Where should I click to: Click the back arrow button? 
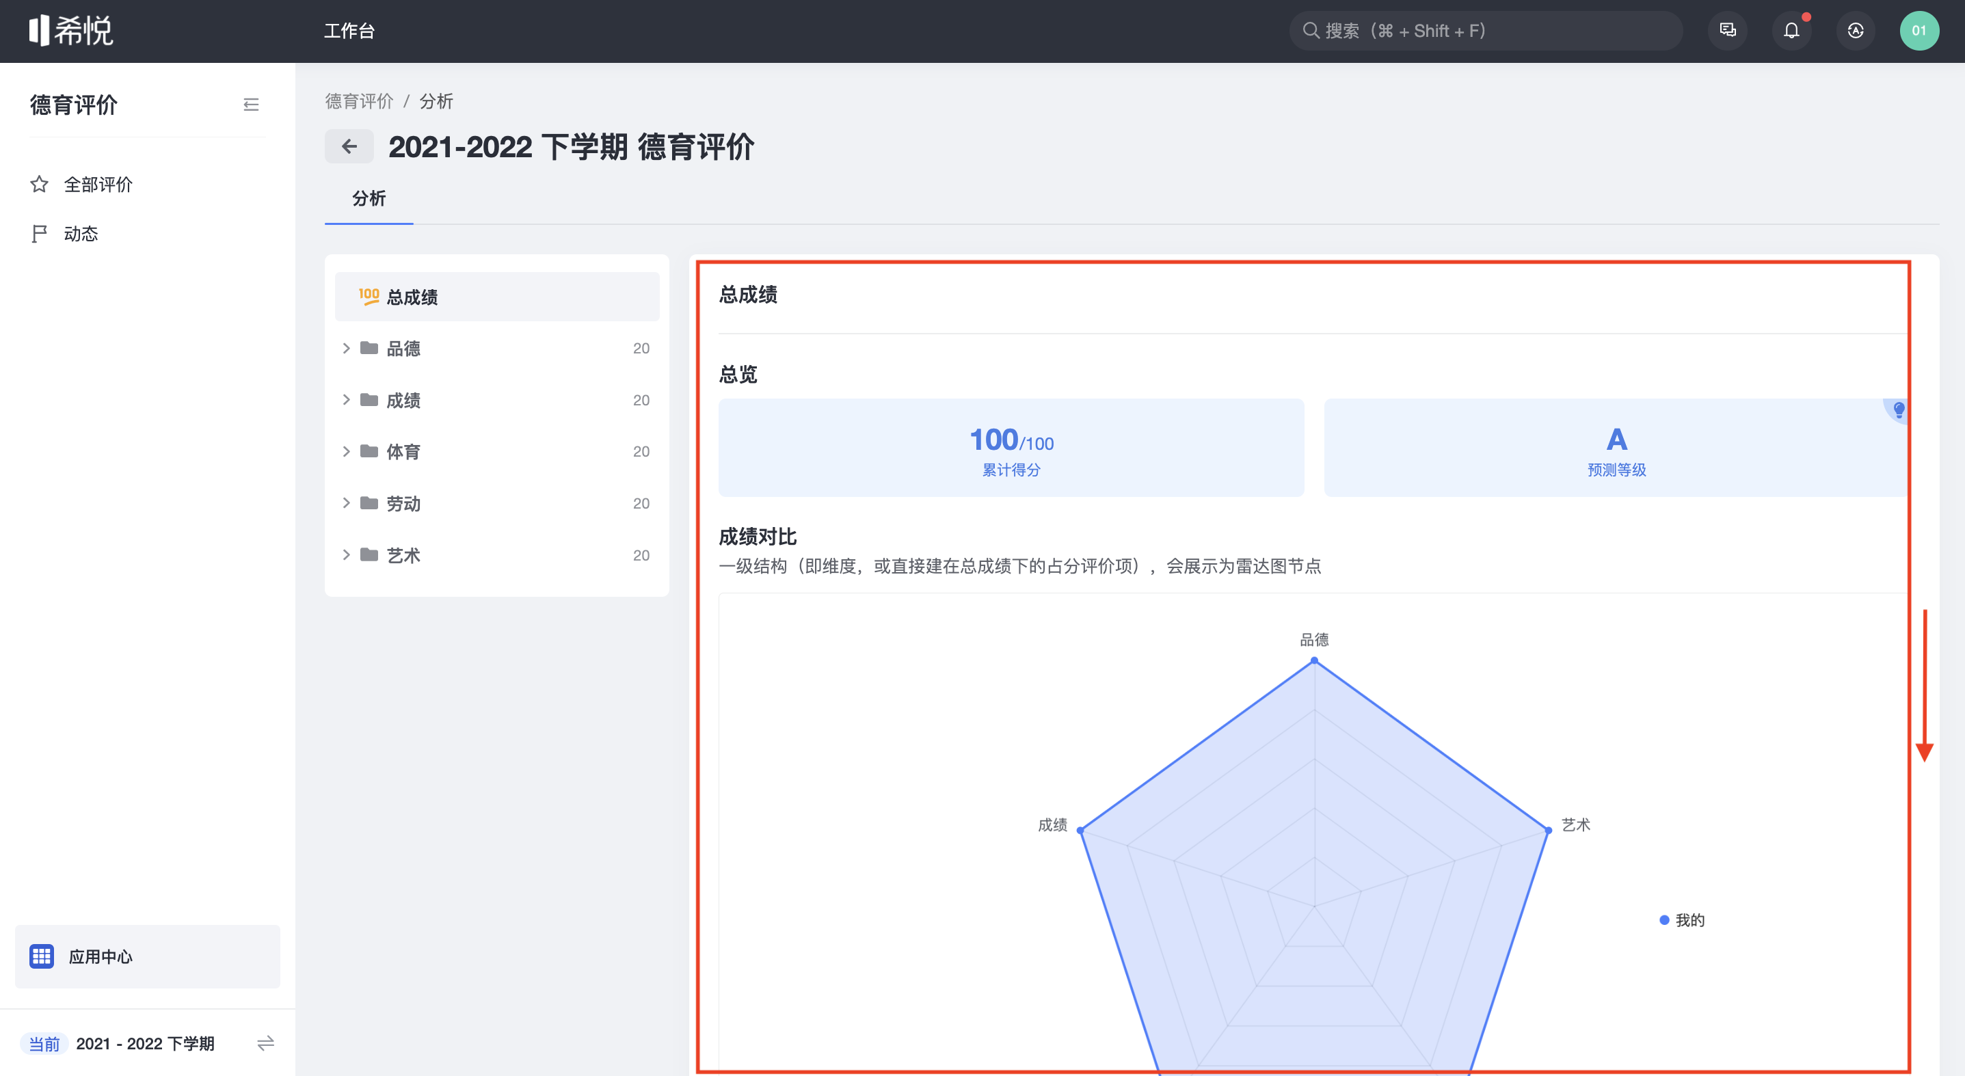tap(349, 146)
